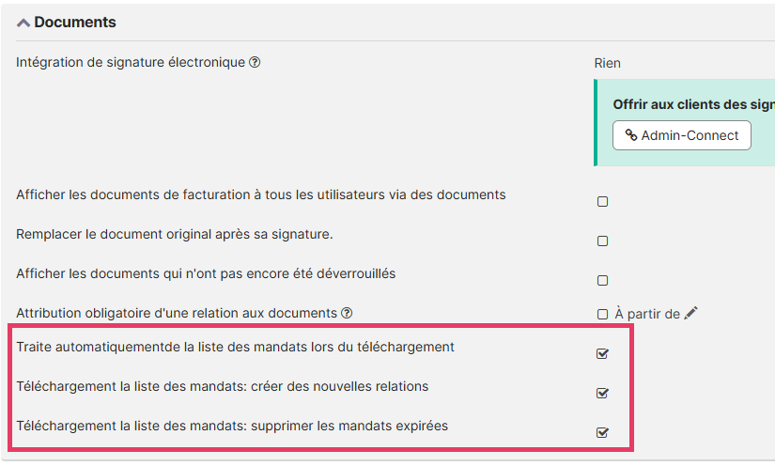Image resolution: width=775 pixels, height=466 pixels.
Task: Click Remplacer le document original label
Action: coord(175,234)
